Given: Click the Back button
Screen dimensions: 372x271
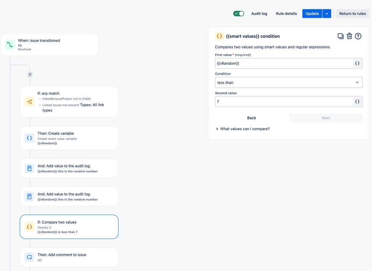Looking at the screenshot, I should click(x=251, y=118).
